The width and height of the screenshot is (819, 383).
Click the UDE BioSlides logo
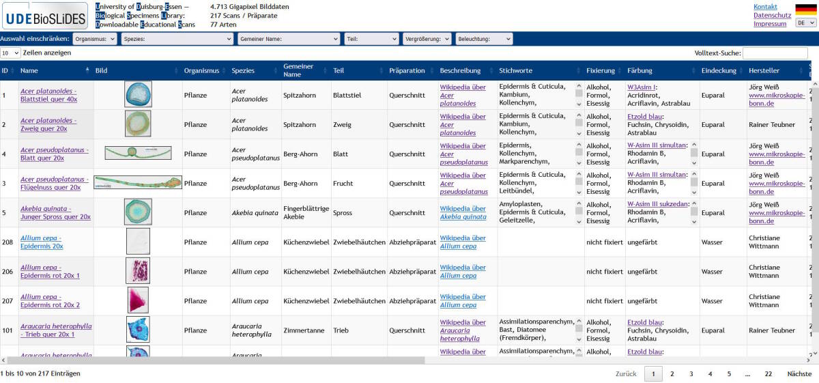click(44, 15)
